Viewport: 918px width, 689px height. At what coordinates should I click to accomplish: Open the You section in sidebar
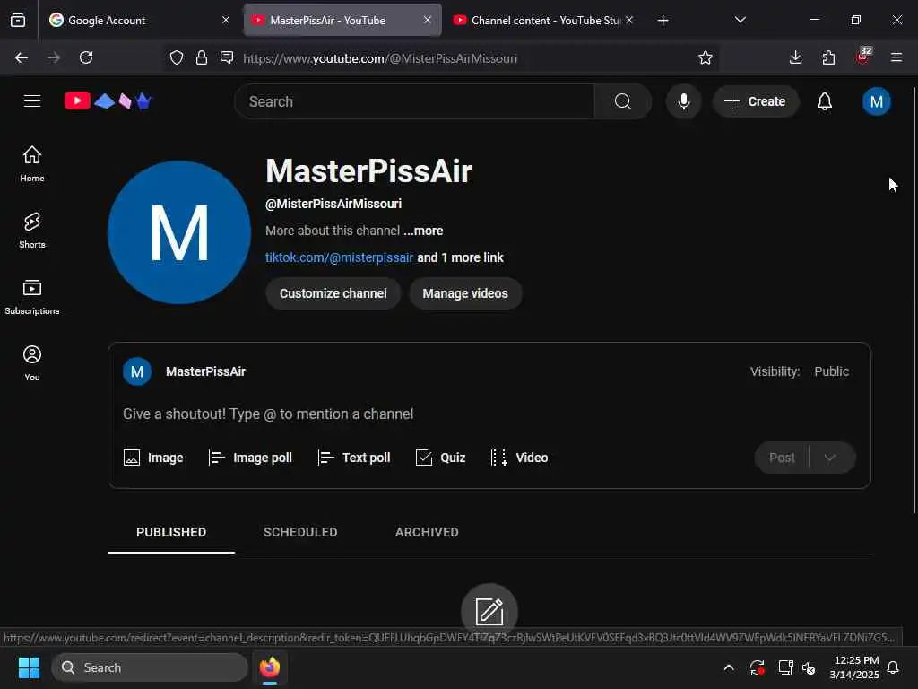(32, 363)
